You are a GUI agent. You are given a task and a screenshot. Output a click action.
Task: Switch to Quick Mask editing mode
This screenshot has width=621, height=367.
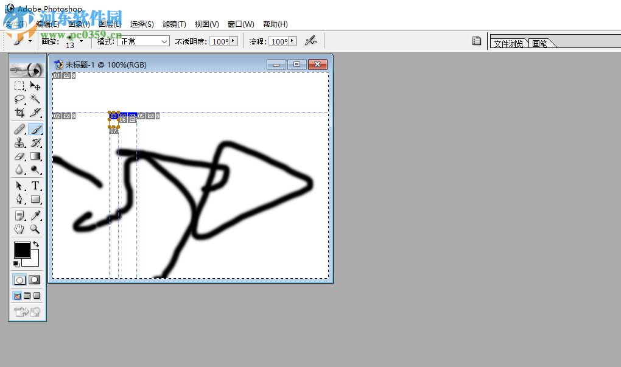pyautogui.click(x=34, y=279)
